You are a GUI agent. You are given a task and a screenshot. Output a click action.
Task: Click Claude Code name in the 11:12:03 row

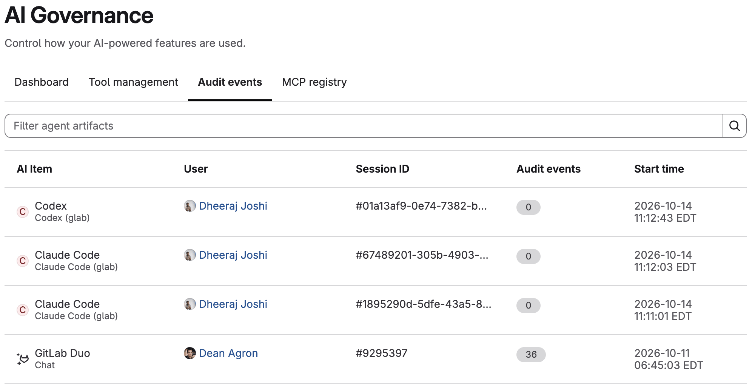67,255
